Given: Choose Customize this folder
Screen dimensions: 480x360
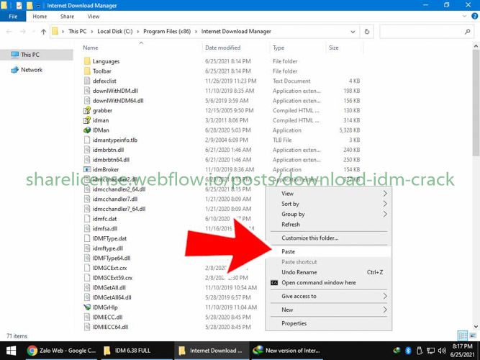Looking at the screenshot, I should (328, 238).
